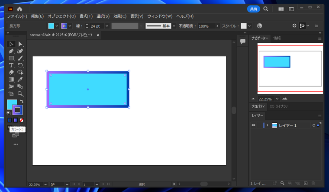Select the Paintbrush tool

click(x=20, y=58)
